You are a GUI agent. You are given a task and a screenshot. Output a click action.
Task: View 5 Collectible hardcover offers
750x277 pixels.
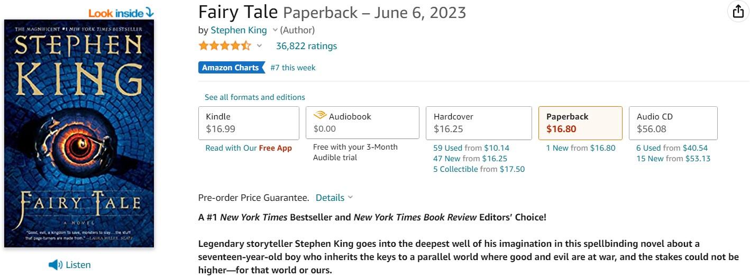455,169
